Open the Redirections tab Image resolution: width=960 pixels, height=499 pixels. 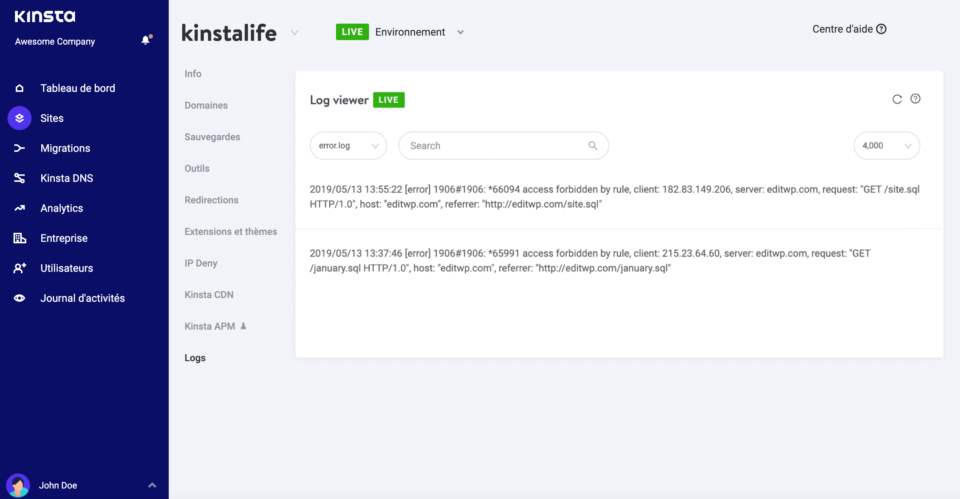click(211, 200)
